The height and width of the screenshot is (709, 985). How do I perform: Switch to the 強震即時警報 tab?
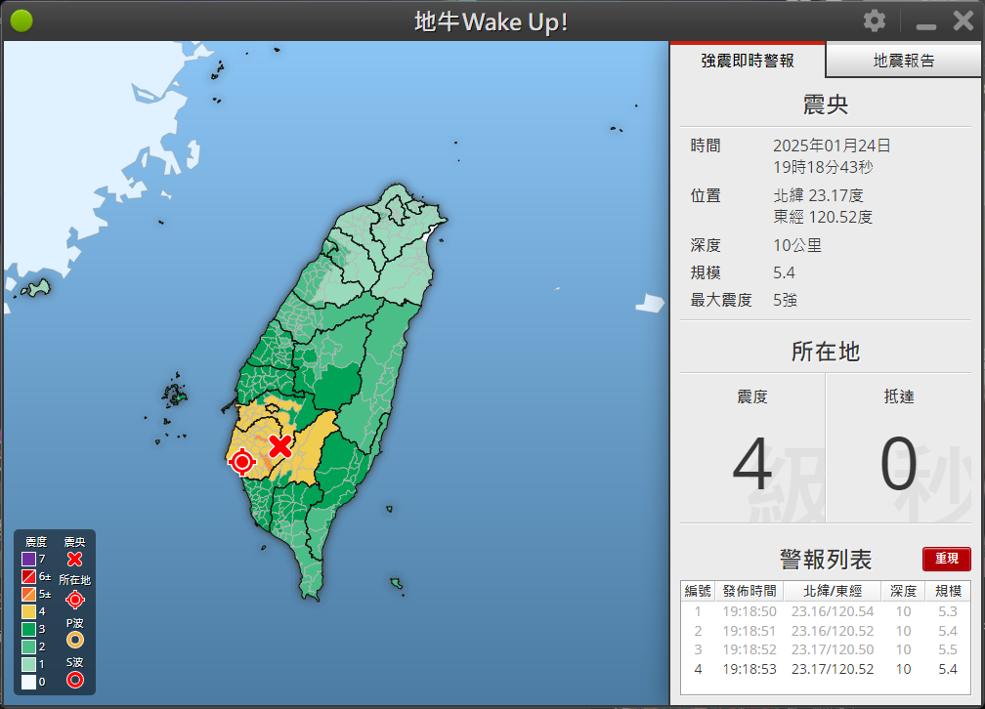click(748, 61)
